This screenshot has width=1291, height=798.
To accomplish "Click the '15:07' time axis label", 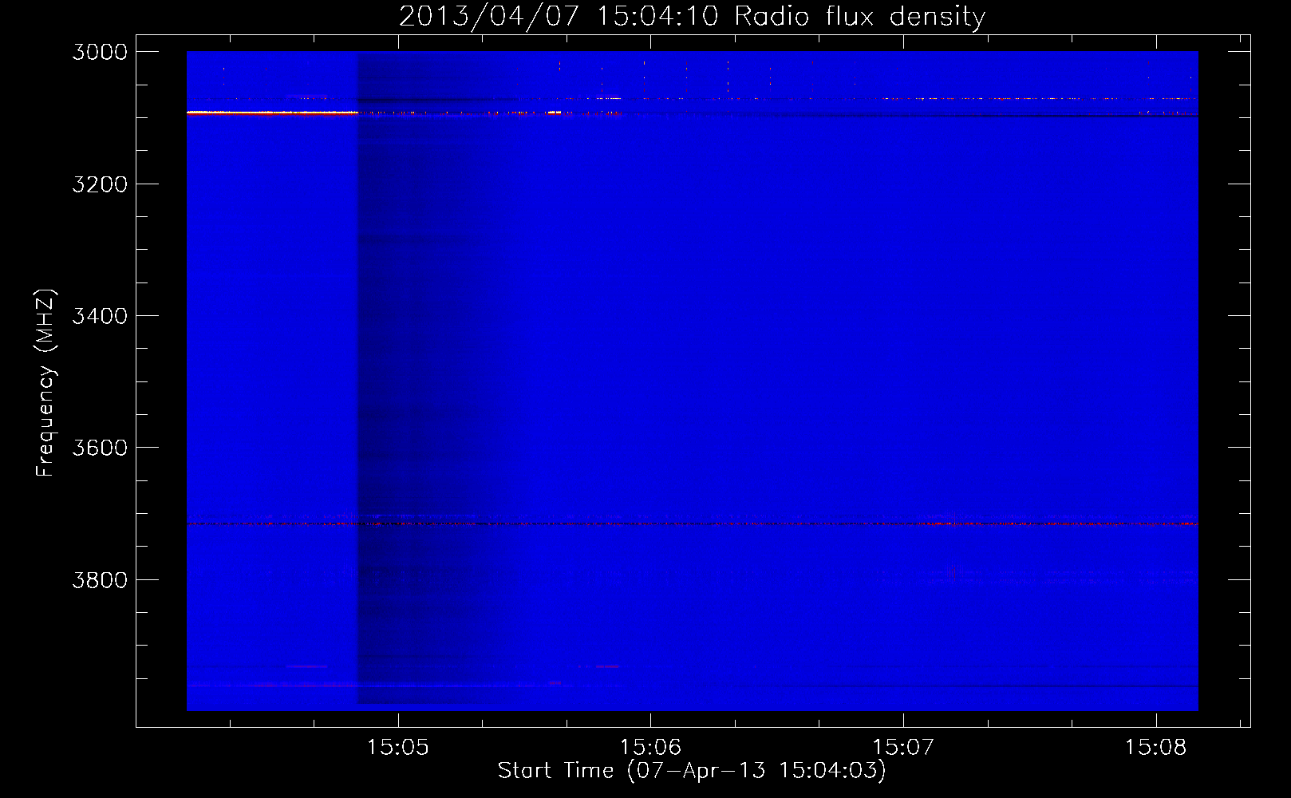I will (x=903, y=748).
